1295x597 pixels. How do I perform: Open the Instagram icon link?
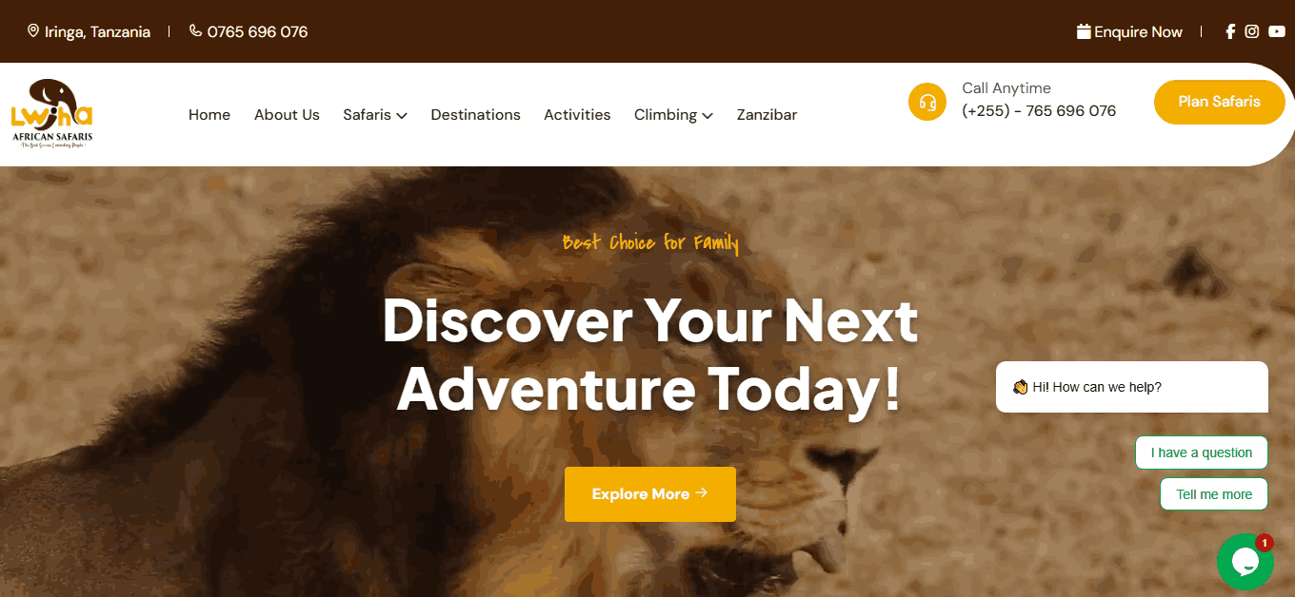[x=1252, y=31]
